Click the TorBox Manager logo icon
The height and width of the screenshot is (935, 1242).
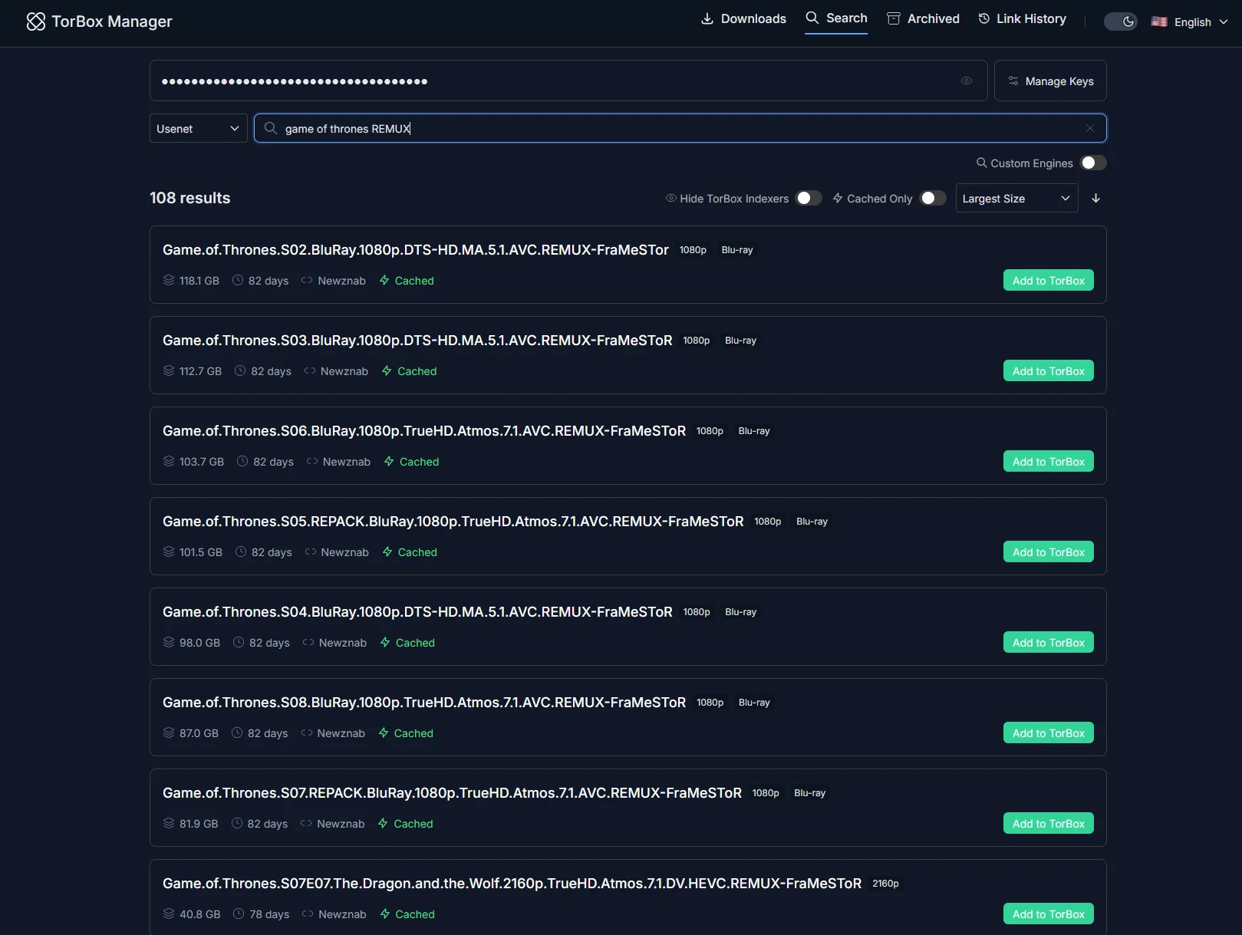pos(36,21)
